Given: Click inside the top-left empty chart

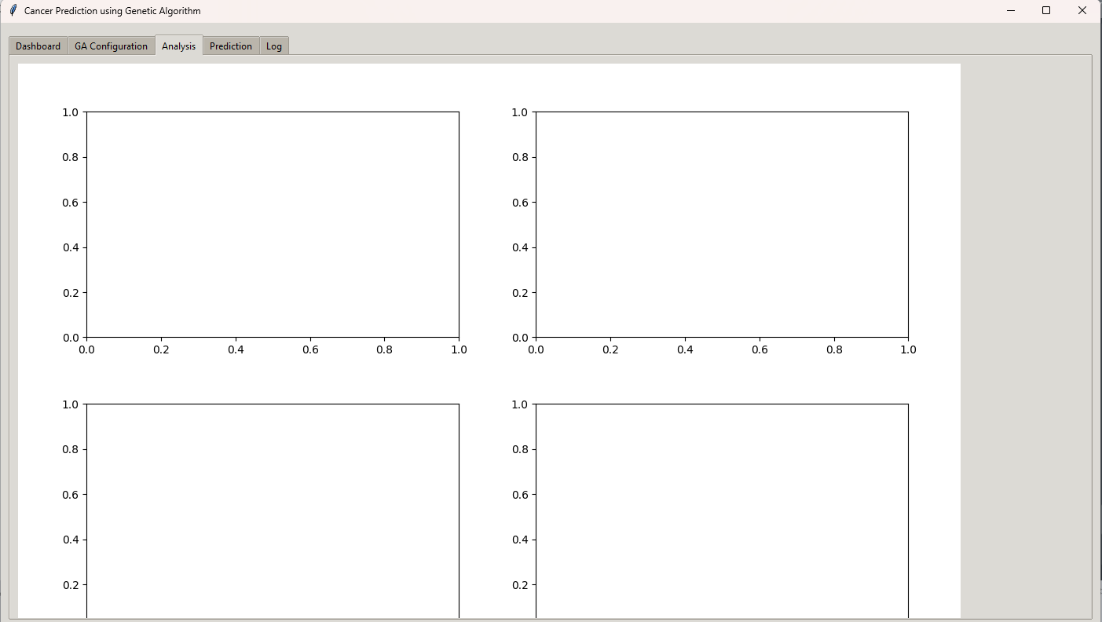Looking at the screenshot, I should 273,225.
